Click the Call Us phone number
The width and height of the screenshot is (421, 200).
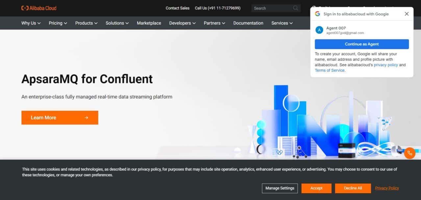click(218, 8)
